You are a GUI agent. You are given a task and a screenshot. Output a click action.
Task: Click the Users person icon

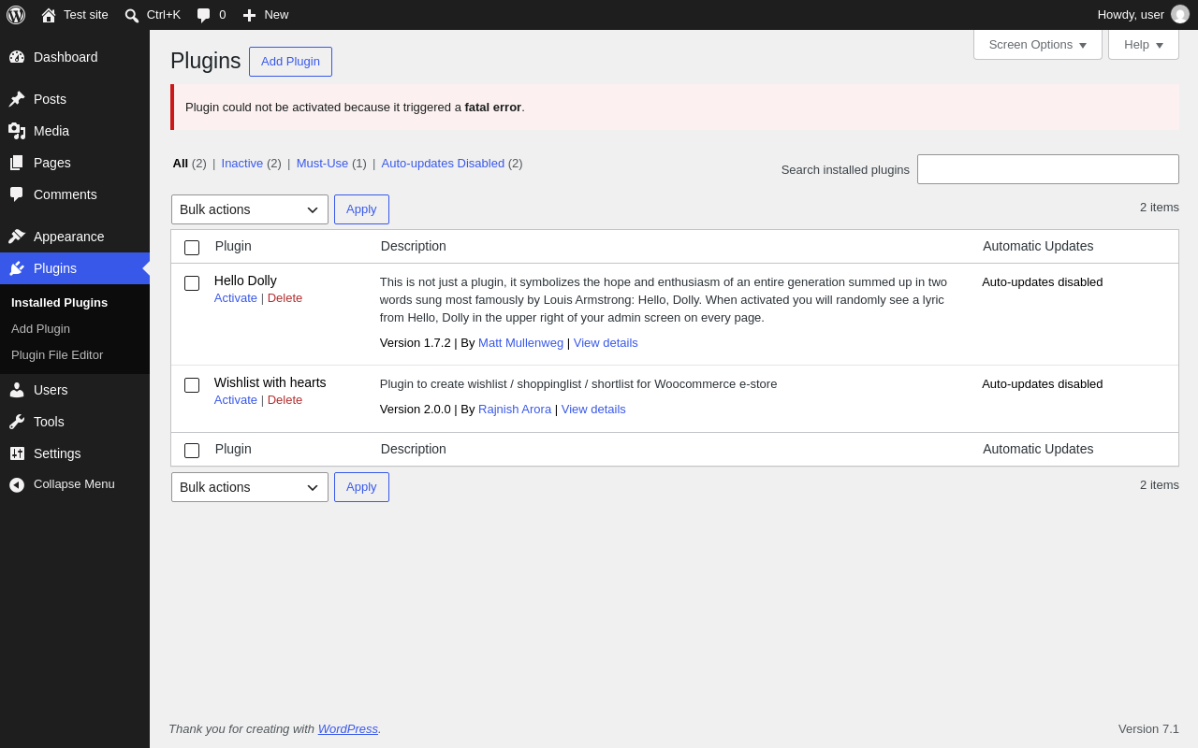pos(17,390)
